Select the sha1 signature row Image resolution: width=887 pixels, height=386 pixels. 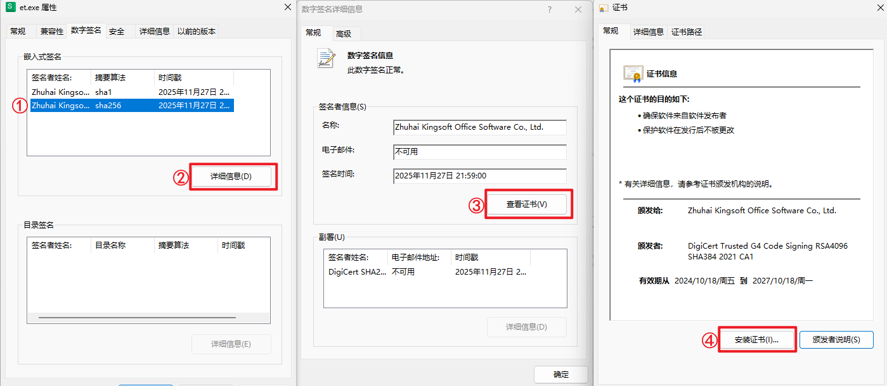131,92
